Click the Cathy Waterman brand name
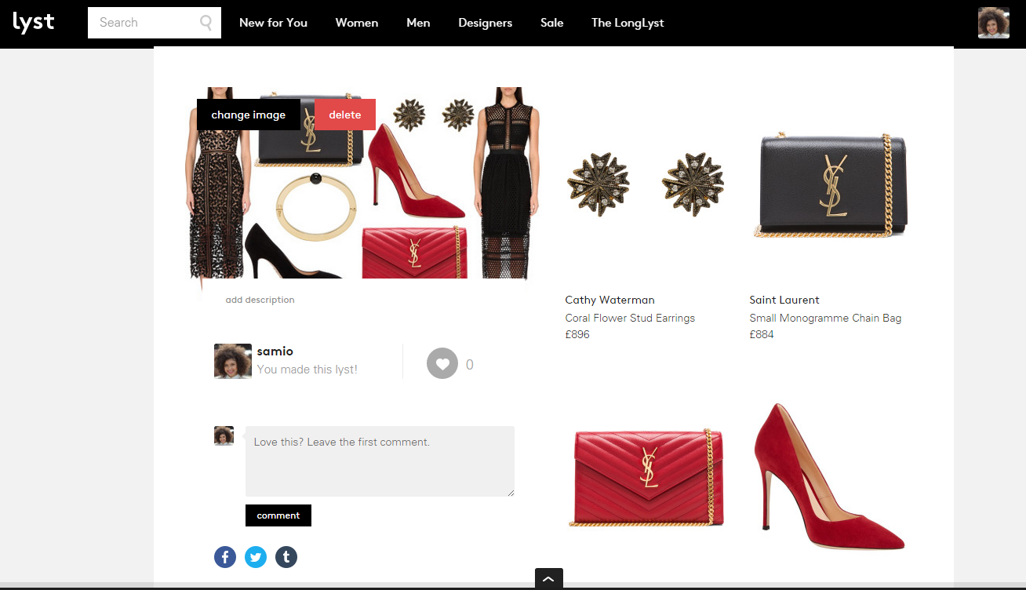Viewport: 1026px width, 590px height. point(609,300)
